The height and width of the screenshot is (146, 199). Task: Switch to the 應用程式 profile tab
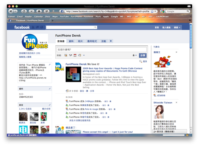[92, 41]
